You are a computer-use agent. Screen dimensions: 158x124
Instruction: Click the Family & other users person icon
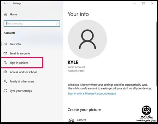(x=5, y=81)
